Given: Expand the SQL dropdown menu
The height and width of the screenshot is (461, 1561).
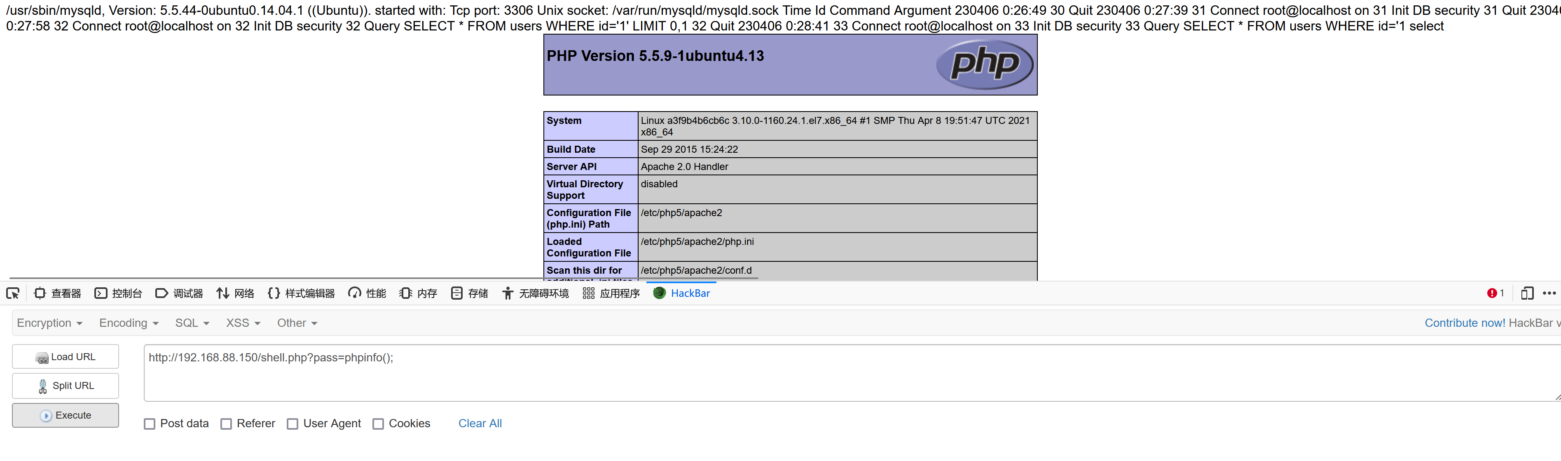Looking at the screenshot, I should [192, 324].
